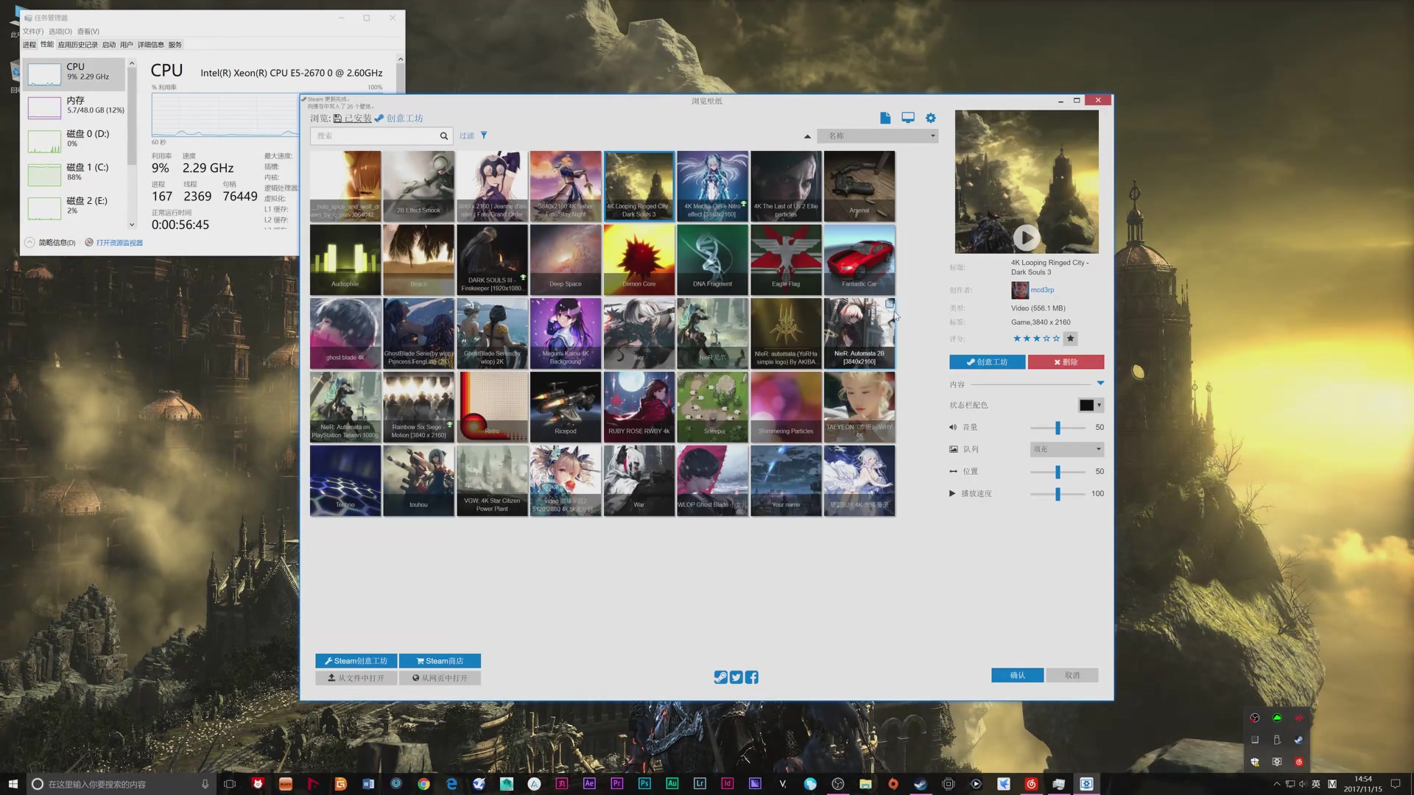1414x795 pixels.
Task: Confirm with the blue OK button
Action: [x=1017, y=675]
